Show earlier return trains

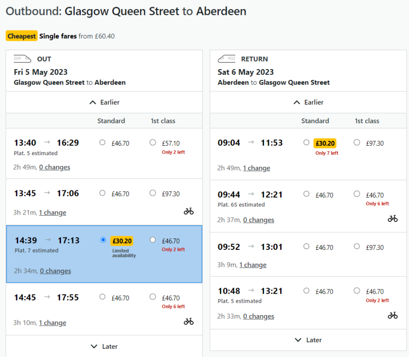click(x=308, y=102)
